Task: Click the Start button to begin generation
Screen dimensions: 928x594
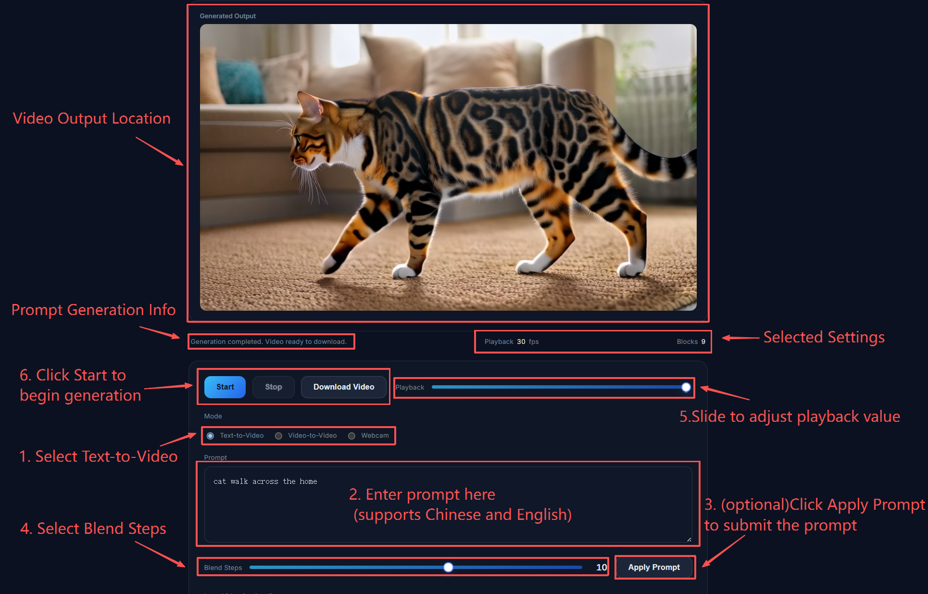Action: [225, 387]
